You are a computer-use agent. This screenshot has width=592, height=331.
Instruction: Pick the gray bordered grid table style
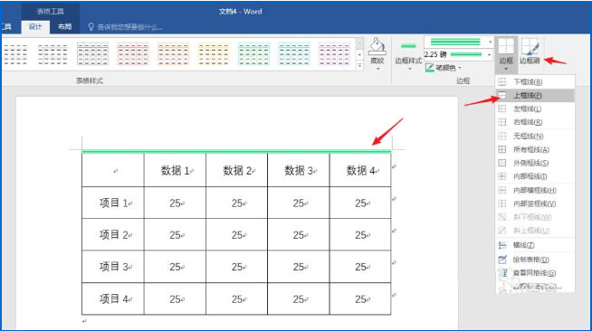click(92, 54)
